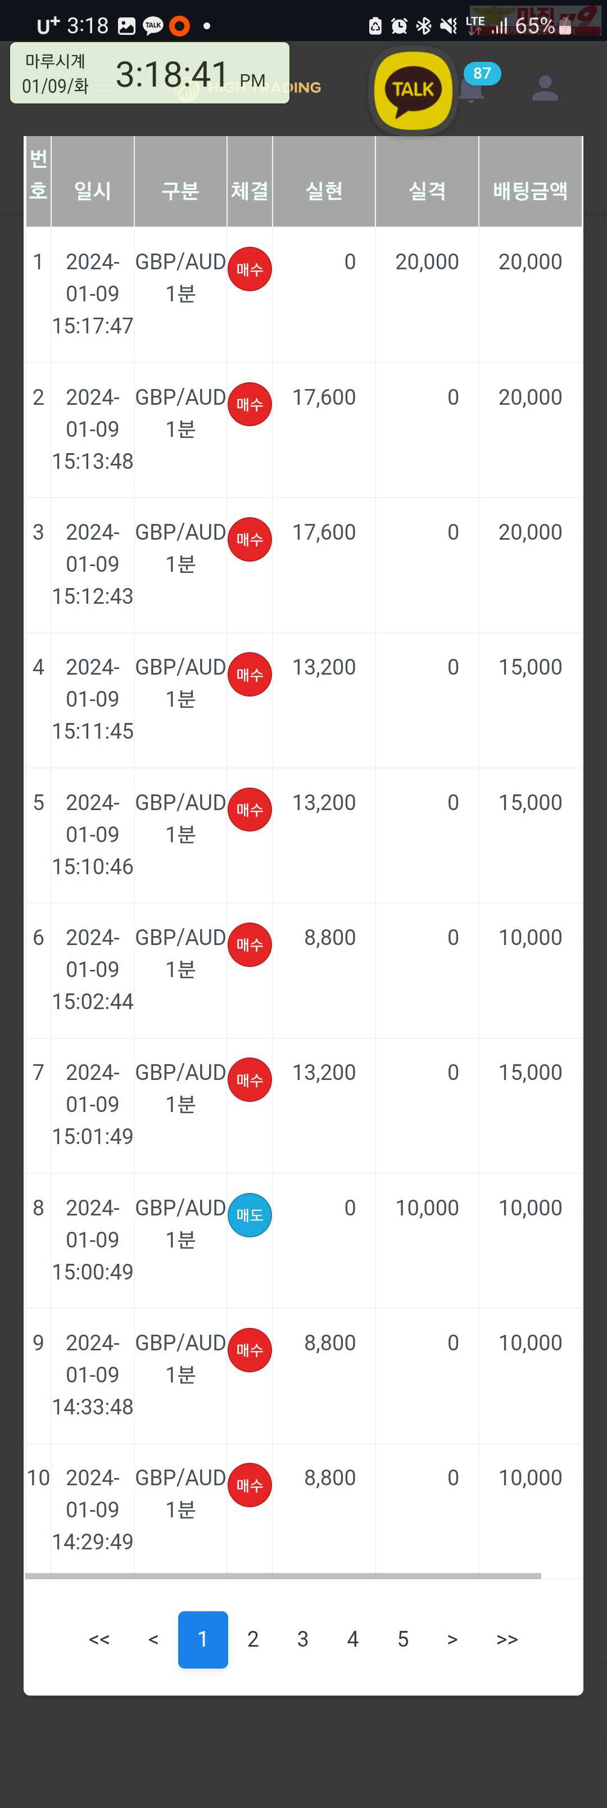Tap the battery 65% status indicator
The height and width of the screenshot is (1808, 607).
(x=542, y=26)
